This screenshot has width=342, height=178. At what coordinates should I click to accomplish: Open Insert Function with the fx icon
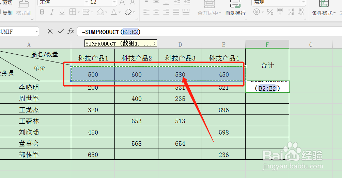[x=71, y=31]
